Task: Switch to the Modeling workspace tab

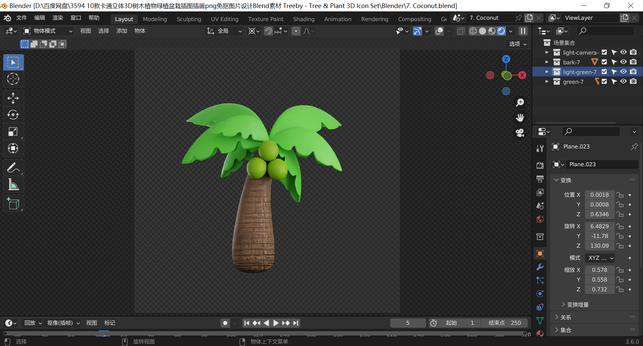Action: click(x=155, y=19)
